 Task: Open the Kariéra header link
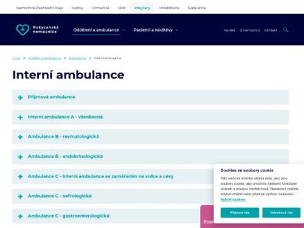(229, 30)
